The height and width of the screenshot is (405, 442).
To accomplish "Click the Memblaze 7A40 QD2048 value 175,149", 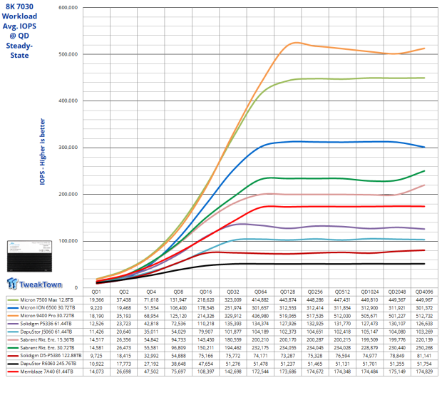I will point(397,371).
